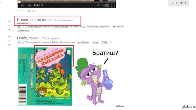This screenshot has width=196, height=110.
Task: Downvote the Психотропные вещества post
Action: [x=10, y=30]
